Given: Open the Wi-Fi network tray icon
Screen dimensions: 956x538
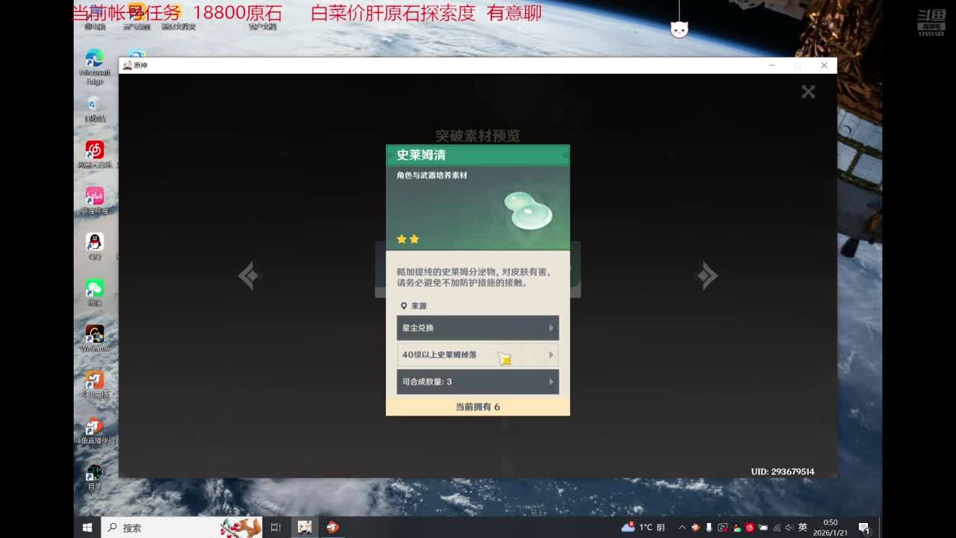Looking at the screenshot, I should click(777, 528).
